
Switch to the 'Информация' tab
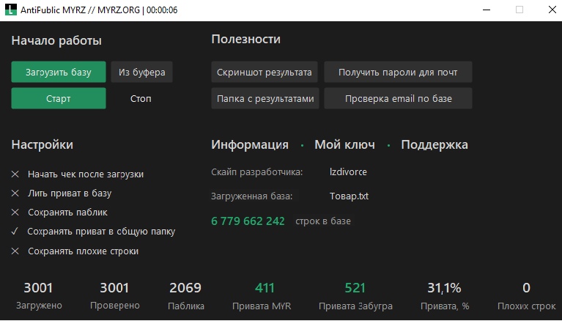(249, 145)
